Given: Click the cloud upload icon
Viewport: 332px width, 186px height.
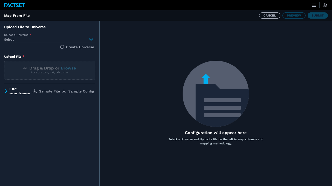Looking at the screenshot, I should [25, 68].
